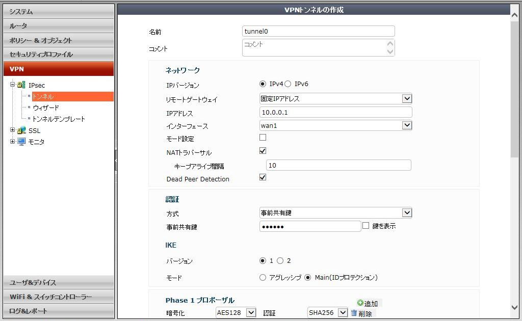Expand the SSL tree node
Image resolution: width=522 pixels, height=321 pixels.
(13, 130)
